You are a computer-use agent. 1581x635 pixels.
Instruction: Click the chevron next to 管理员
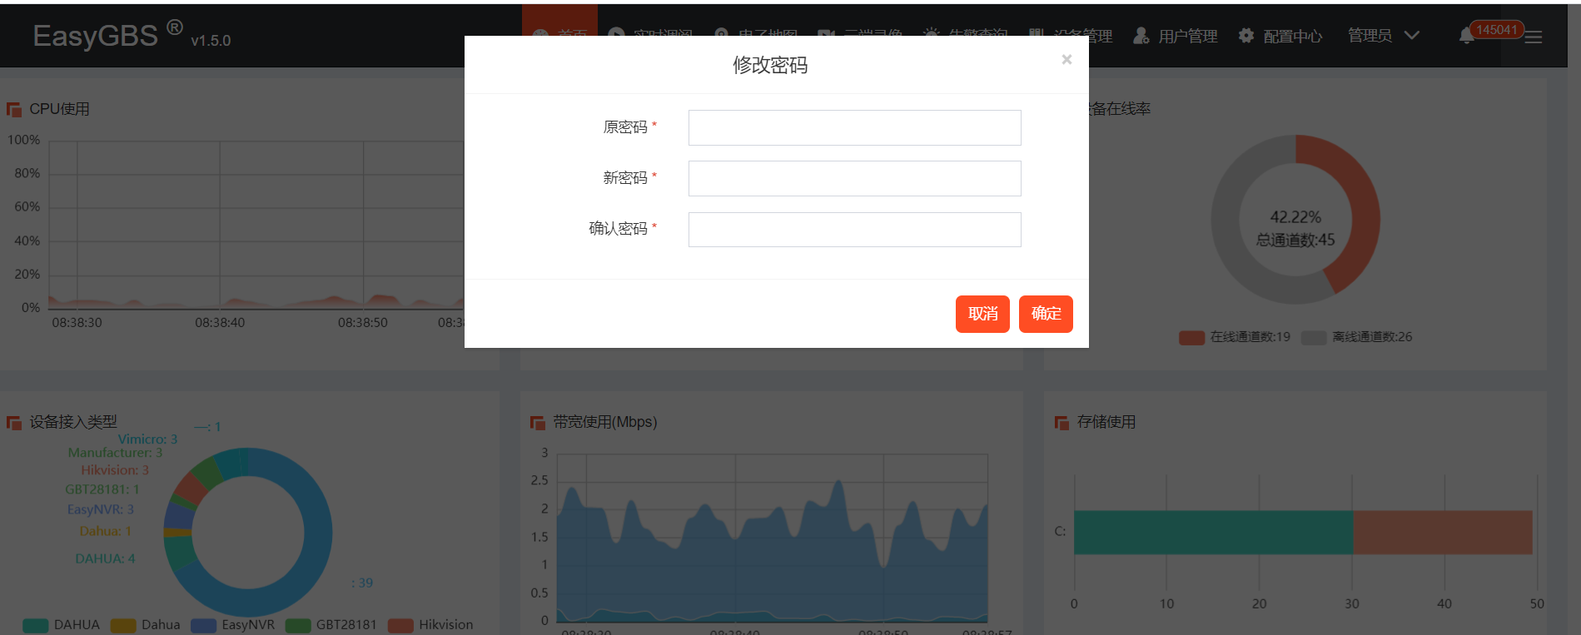(x=1412, y=36)
